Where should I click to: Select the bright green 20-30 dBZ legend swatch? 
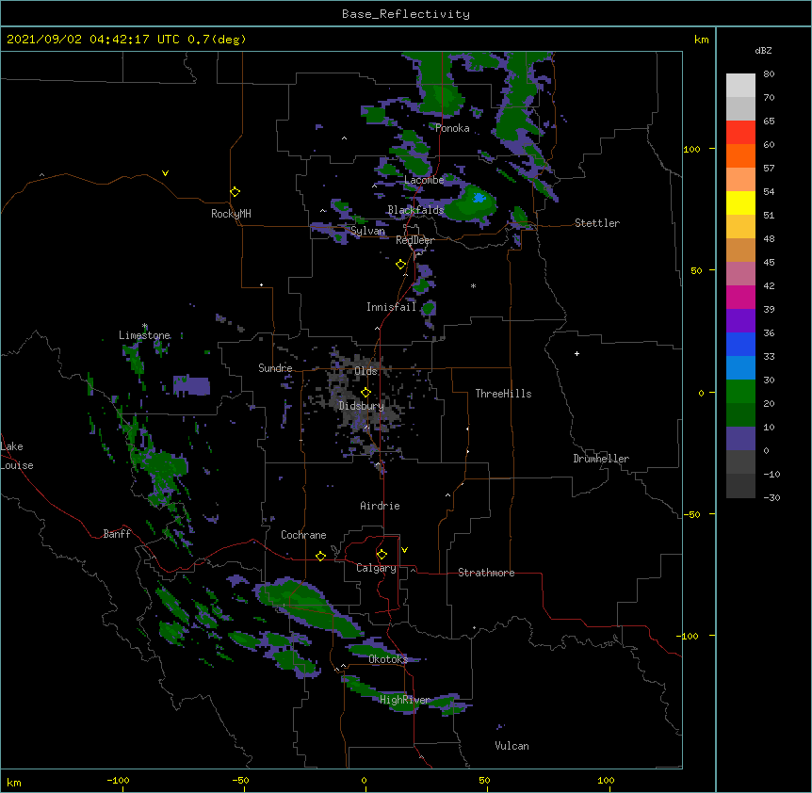[740, 392]
